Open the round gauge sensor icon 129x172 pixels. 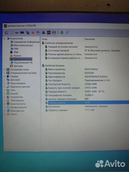[54, 32]
